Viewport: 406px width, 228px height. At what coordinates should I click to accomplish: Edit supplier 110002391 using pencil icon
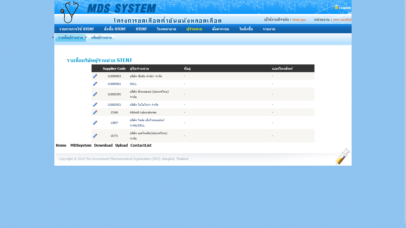point(95,94)
